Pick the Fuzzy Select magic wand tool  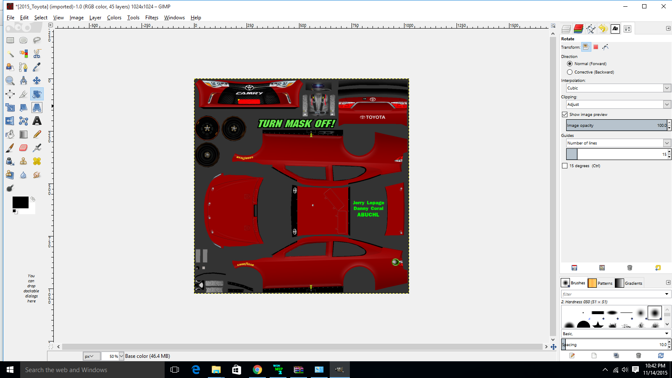coord(10,54)
